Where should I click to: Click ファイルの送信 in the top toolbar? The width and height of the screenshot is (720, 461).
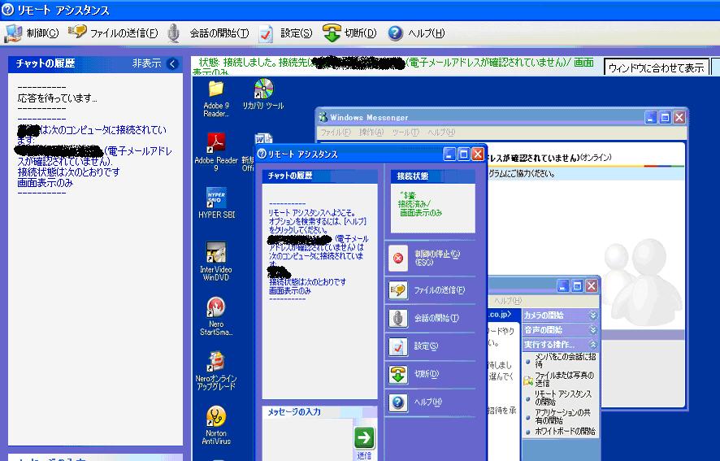78,33
